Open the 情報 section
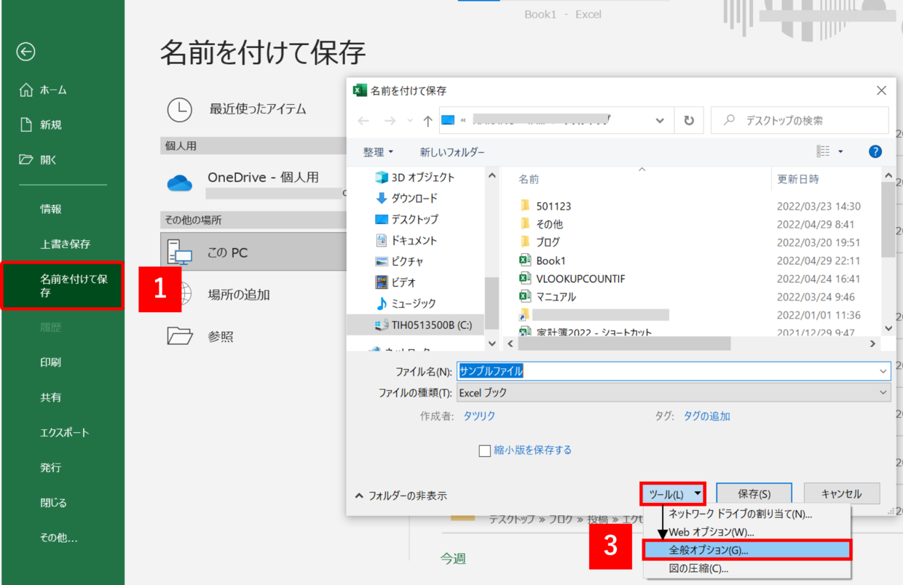903x585 pixels. [x=51, y=210]
